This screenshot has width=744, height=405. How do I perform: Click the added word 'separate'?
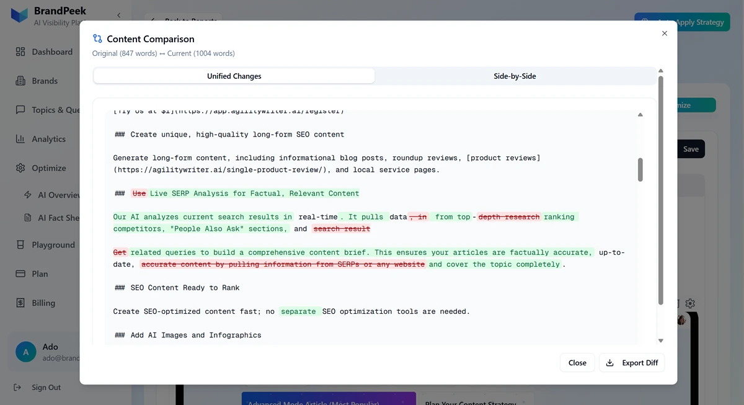coord(298,311)
